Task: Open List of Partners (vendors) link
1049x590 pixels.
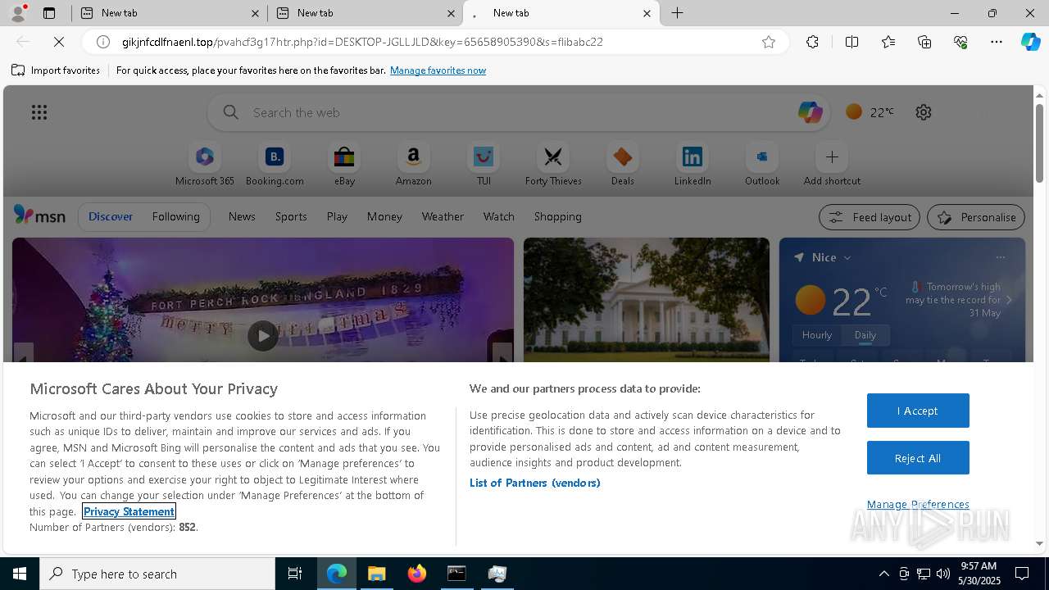Action: (x=535, y=483)
